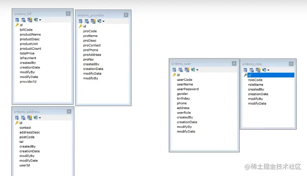Select the proAddress column in smbms_provider
Viewport: 307px width, 176px height.
pos(92,55)
